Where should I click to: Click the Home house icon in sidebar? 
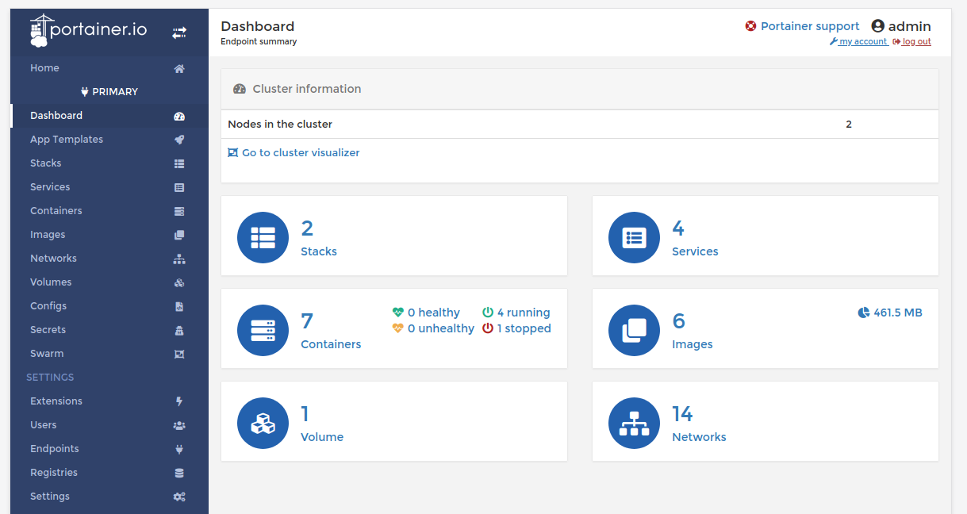179,68
